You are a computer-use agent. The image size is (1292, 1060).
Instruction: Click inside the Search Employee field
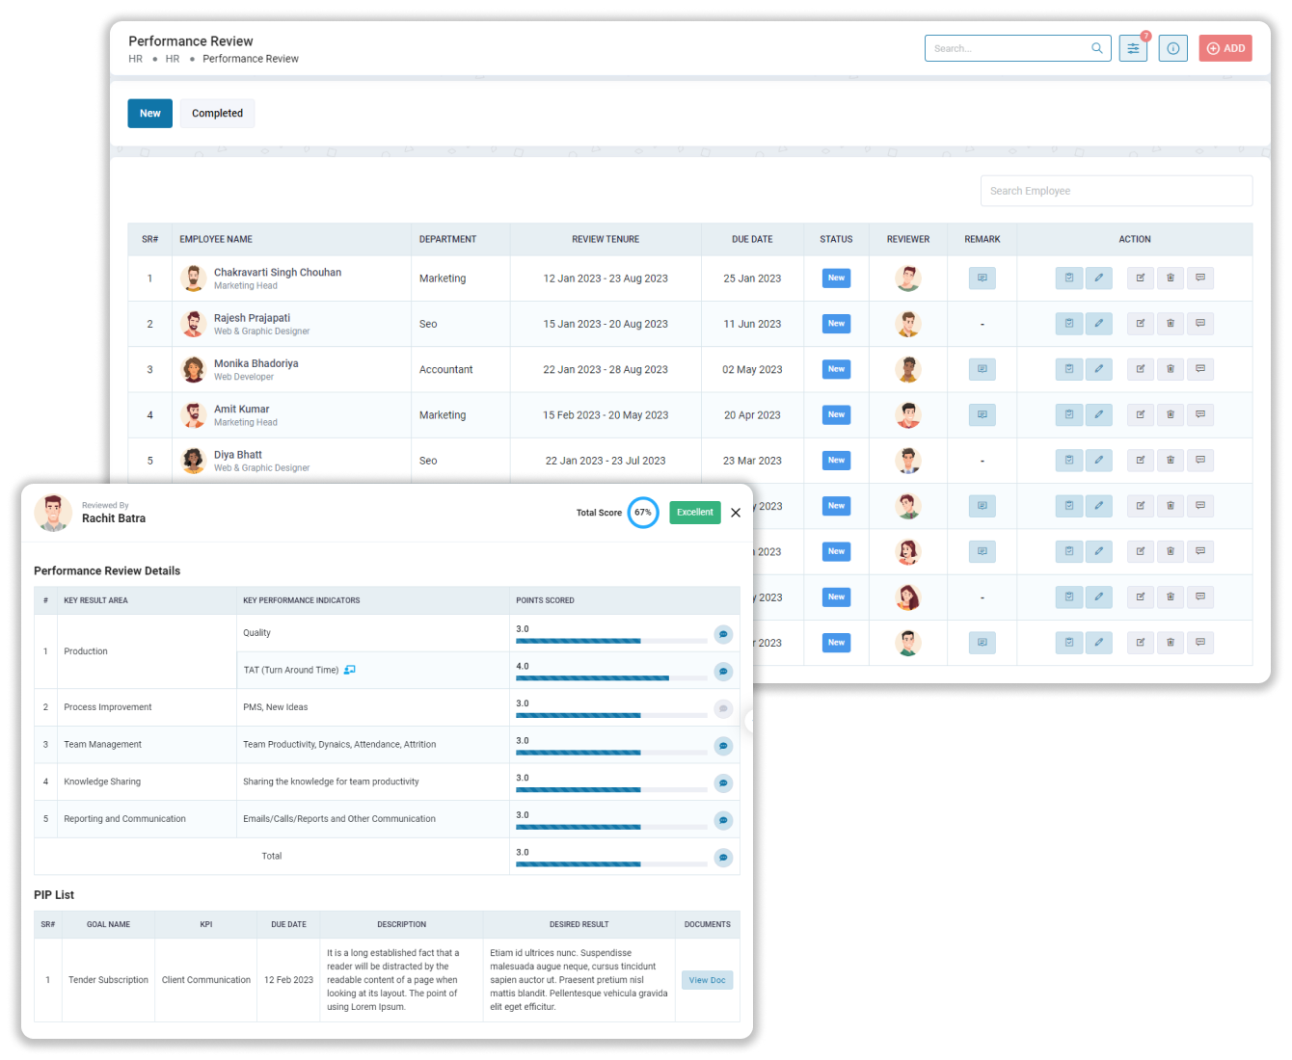coord(1116,190)
